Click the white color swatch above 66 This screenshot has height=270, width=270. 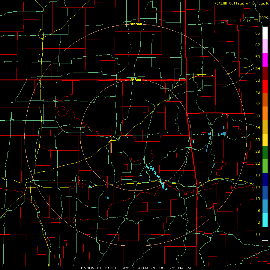click(x=265, y=33)
